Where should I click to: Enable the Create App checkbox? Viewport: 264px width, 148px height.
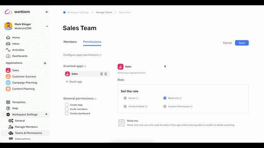(67, 105)
